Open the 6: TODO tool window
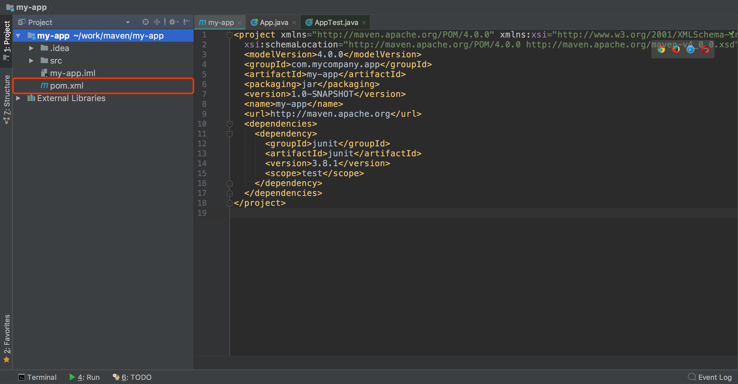The width and height of the screenshot is (738, 384). pyautogui.click(x=132, y=377)
